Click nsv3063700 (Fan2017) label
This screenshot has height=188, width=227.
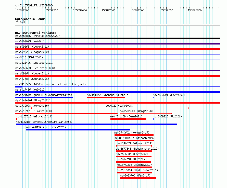tap(135, 175)
